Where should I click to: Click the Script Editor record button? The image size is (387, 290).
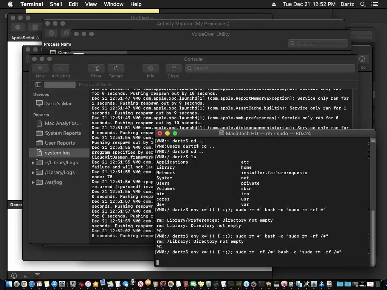(x=18, y=27)
